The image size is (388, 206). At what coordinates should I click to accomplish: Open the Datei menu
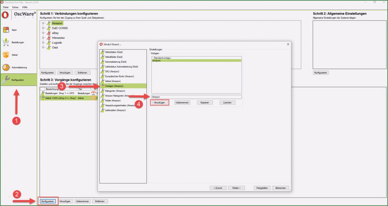[6, 7]
